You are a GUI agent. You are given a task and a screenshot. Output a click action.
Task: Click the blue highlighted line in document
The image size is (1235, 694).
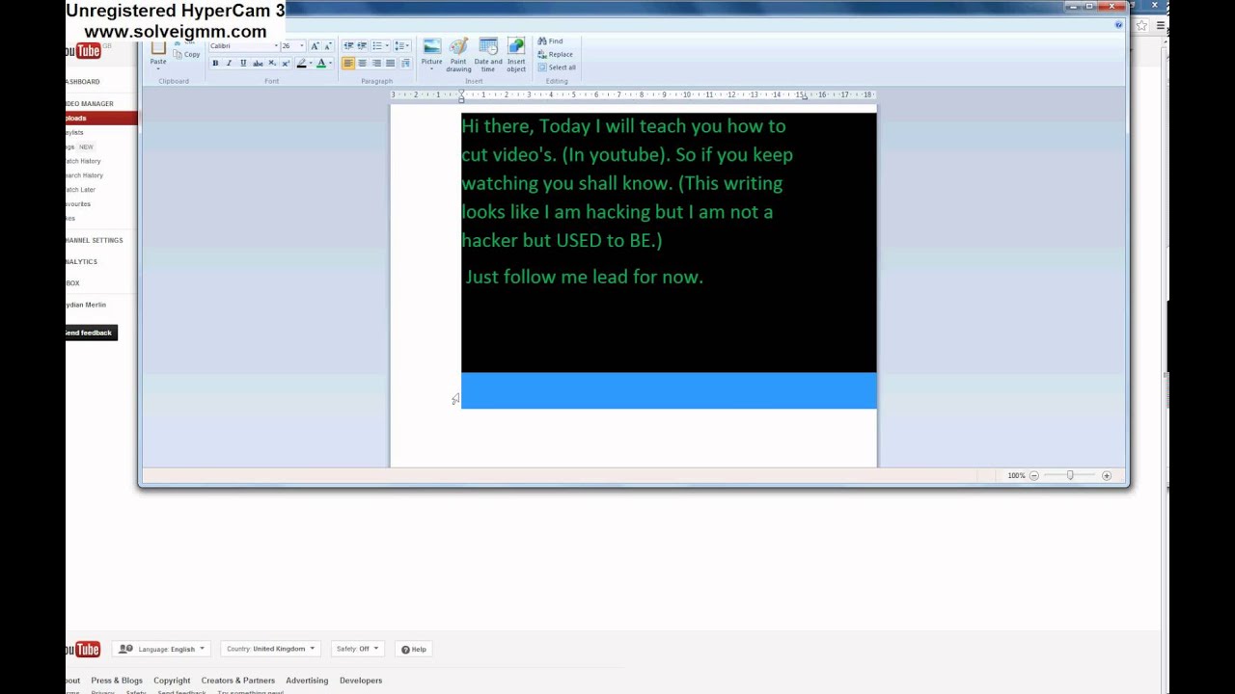click(669, 390)
